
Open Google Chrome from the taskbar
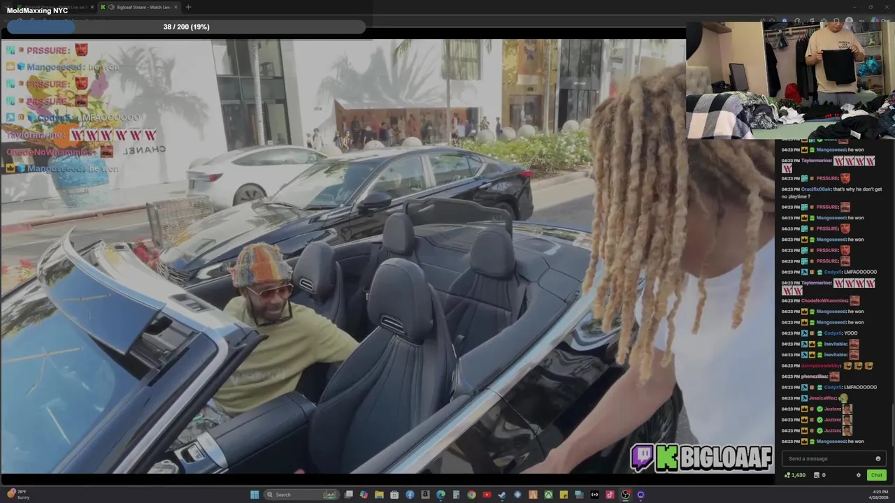(x=471, y=495)
